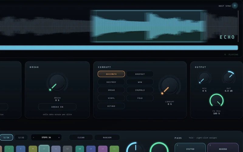
Task: Toggle the HOST SYNC switch
Action: click(234, 6)
